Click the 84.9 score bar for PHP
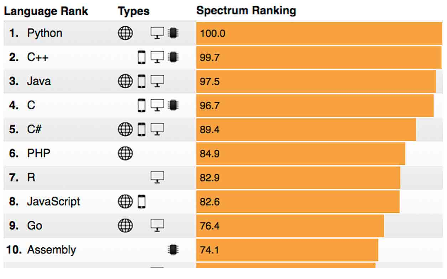 (300, 154)
